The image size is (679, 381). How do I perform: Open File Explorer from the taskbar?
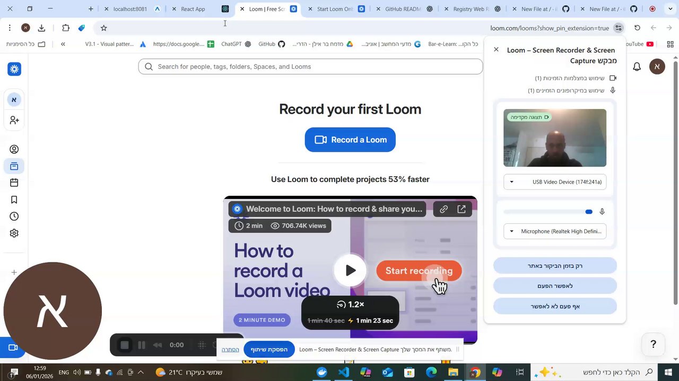(x=453, y=373)
